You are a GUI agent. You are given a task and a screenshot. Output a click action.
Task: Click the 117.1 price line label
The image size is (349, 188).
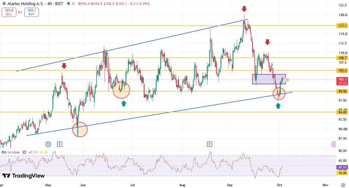point(342,26)
